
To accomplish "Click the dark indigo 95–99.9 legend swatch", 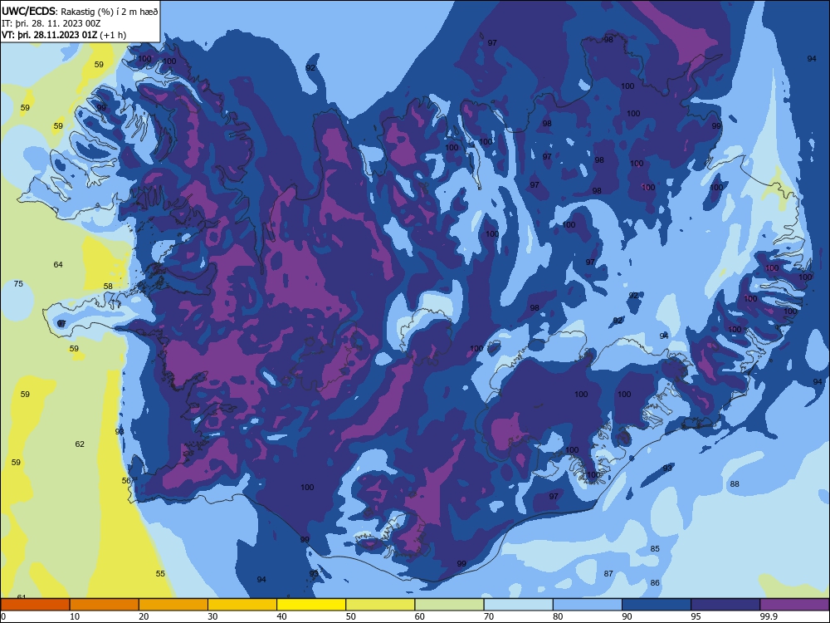I will [x=725, y=605].
